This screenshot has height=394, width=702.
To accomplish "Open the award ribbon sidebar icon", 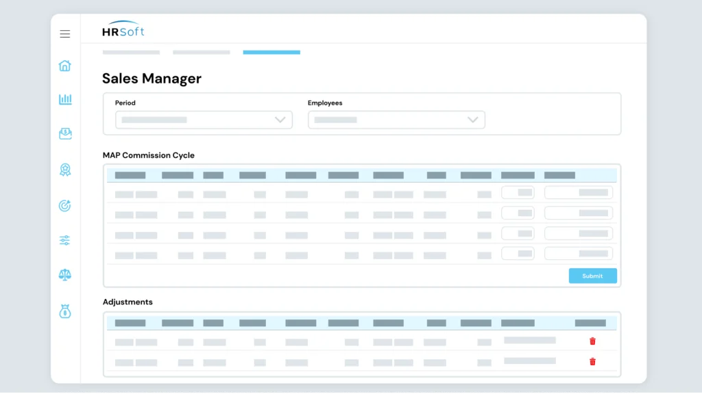I will pyautogui.click(x=65, y=170).
